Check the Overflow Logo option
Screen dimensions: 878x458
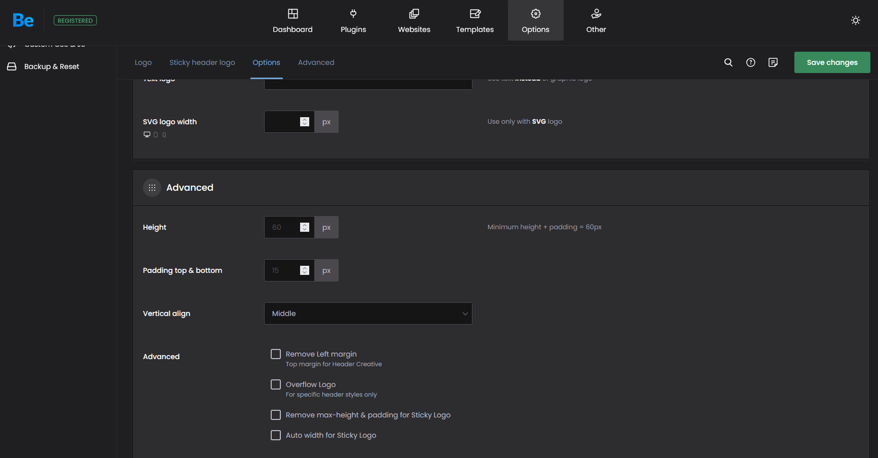tap(276, 384)
